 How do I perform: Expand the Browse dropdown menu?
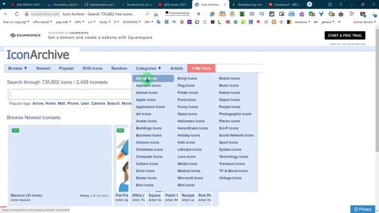(x=18, y=69)
